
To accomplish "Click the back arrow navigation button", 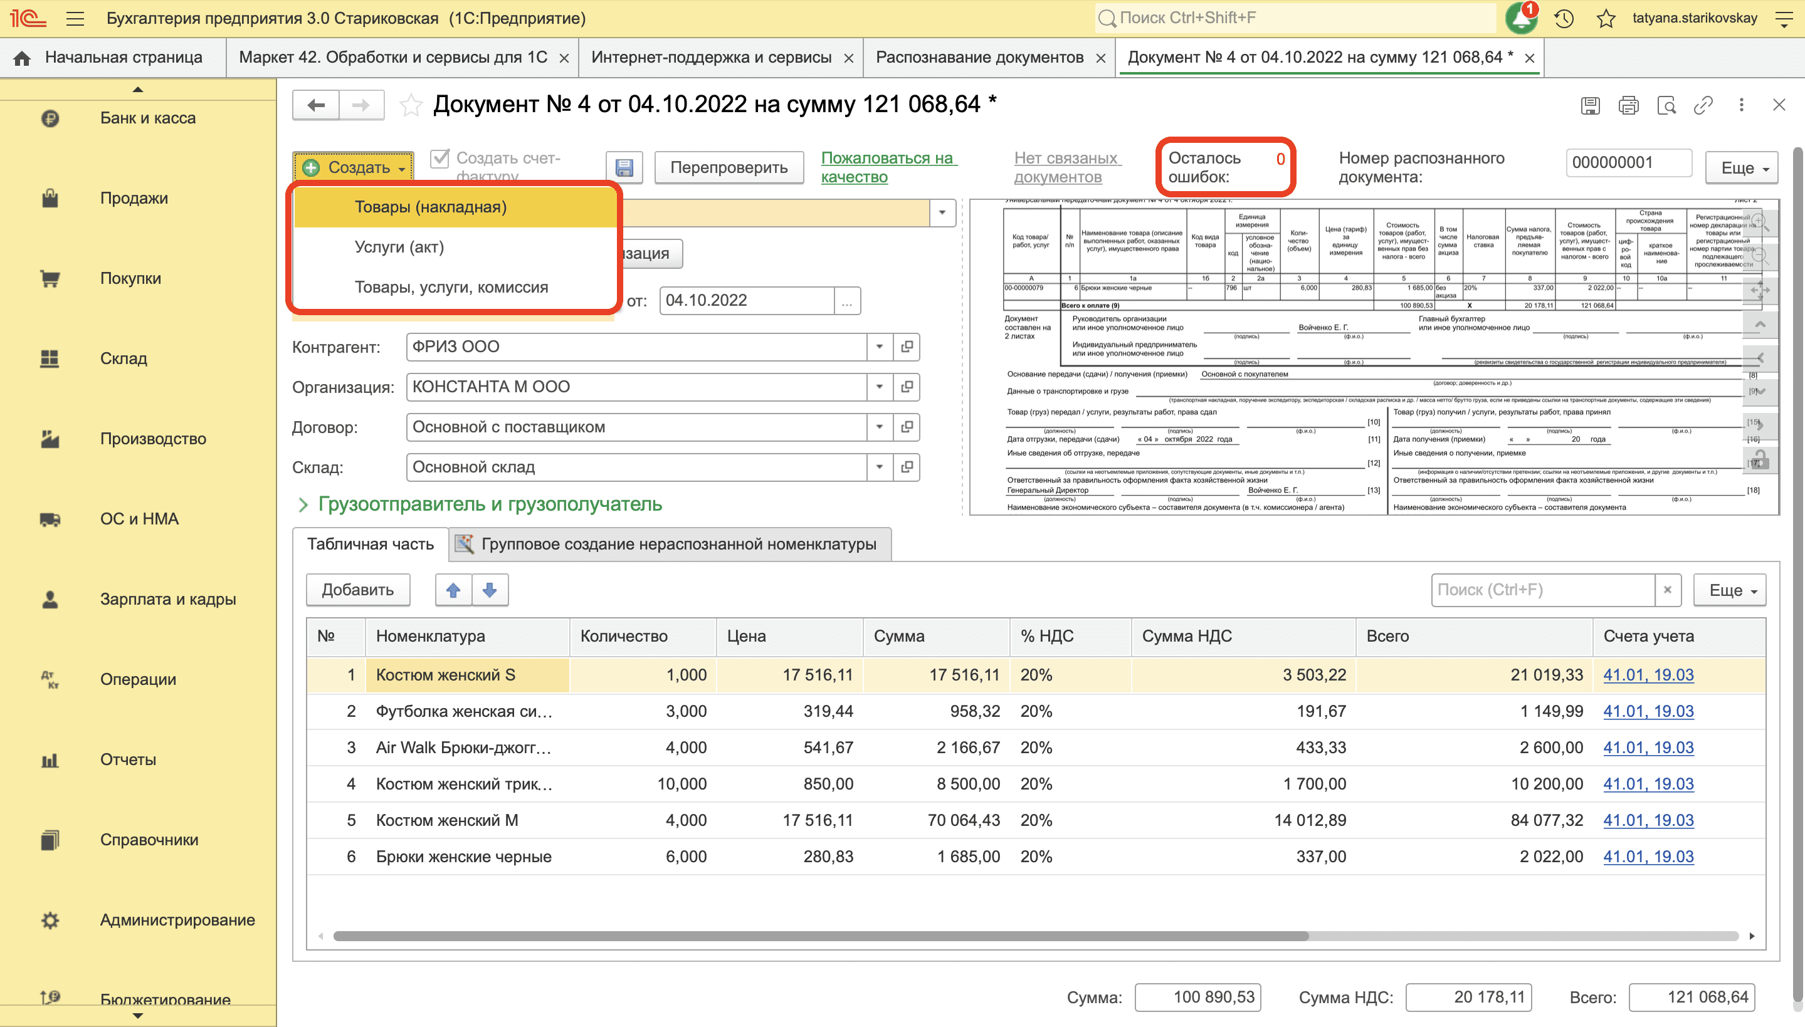I will (316, 105).
